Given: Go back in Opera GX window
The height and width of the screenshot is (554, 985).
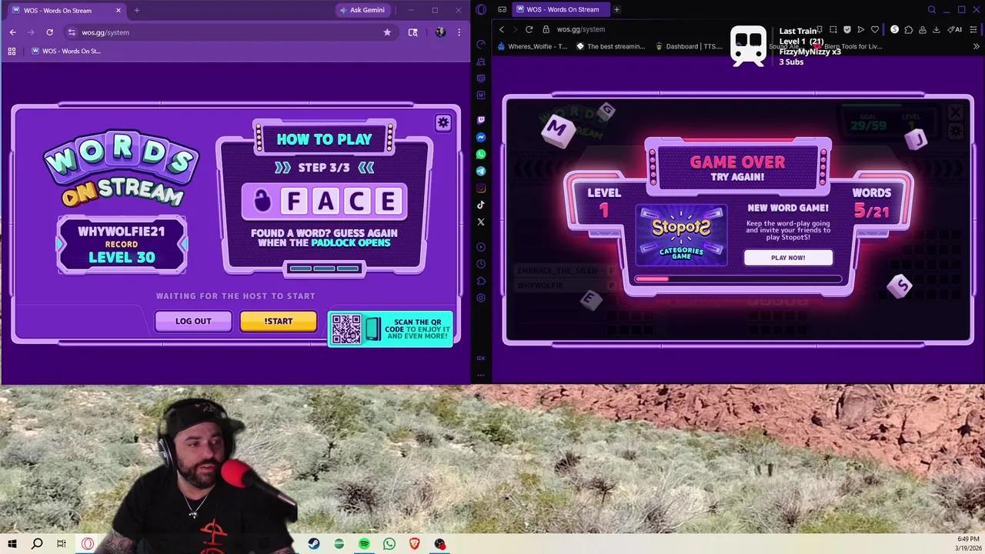Looking at the screenshot, I should (502, 29).
